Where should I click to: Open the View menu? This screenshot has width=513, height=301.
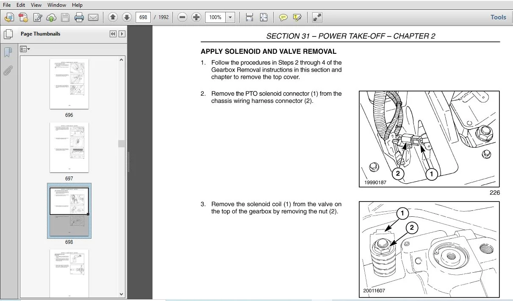[36, 5]
